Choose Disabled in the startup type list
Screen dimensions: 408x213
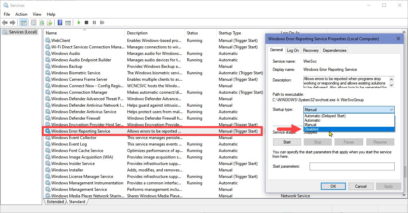[x=349, y=129]
